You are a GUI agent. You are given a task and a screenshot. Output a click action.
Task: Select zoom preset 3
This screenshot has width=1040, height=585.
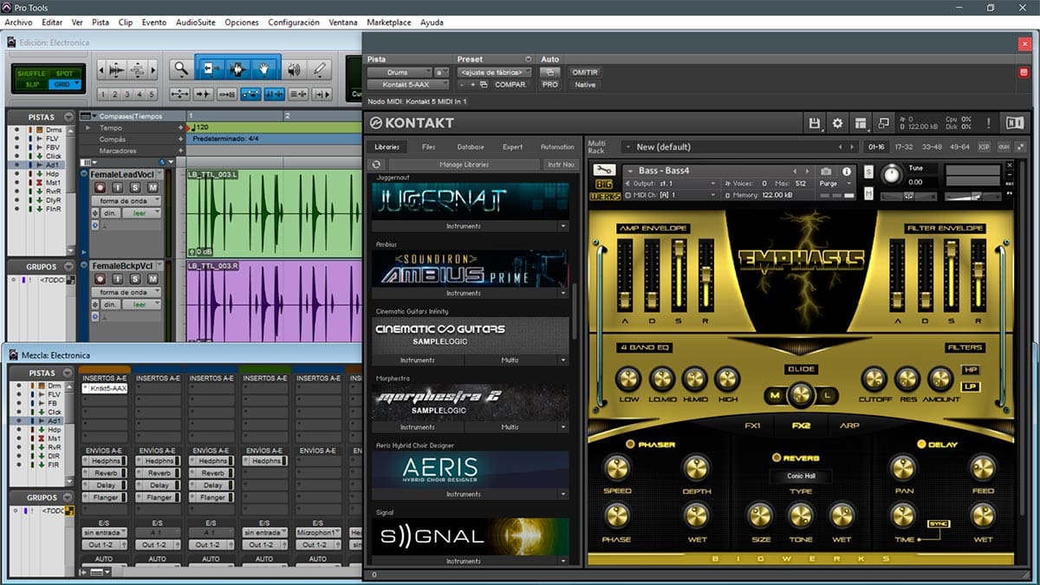(128, 94)
